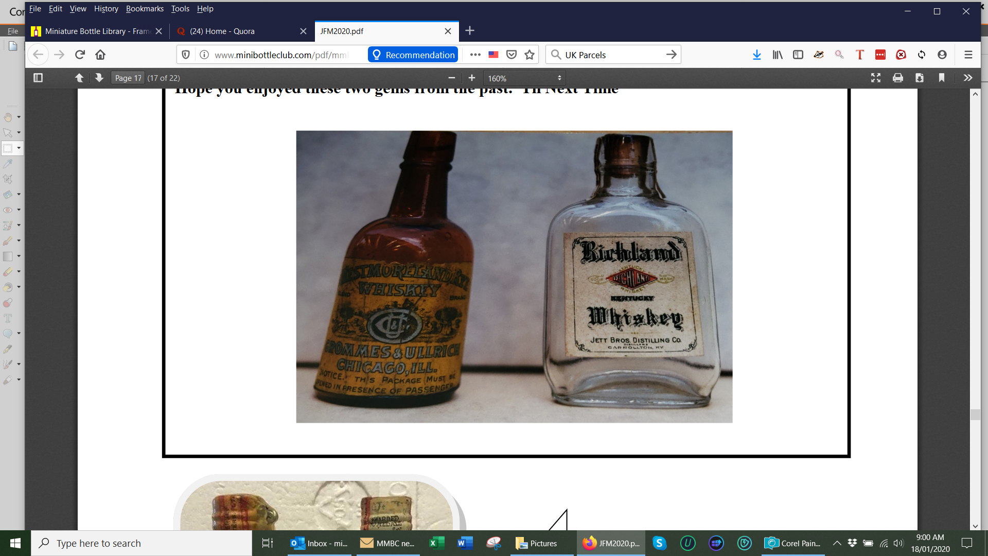
Task: Click the Type here to search box
Action: pyautogui.click(x=142, y=543)
